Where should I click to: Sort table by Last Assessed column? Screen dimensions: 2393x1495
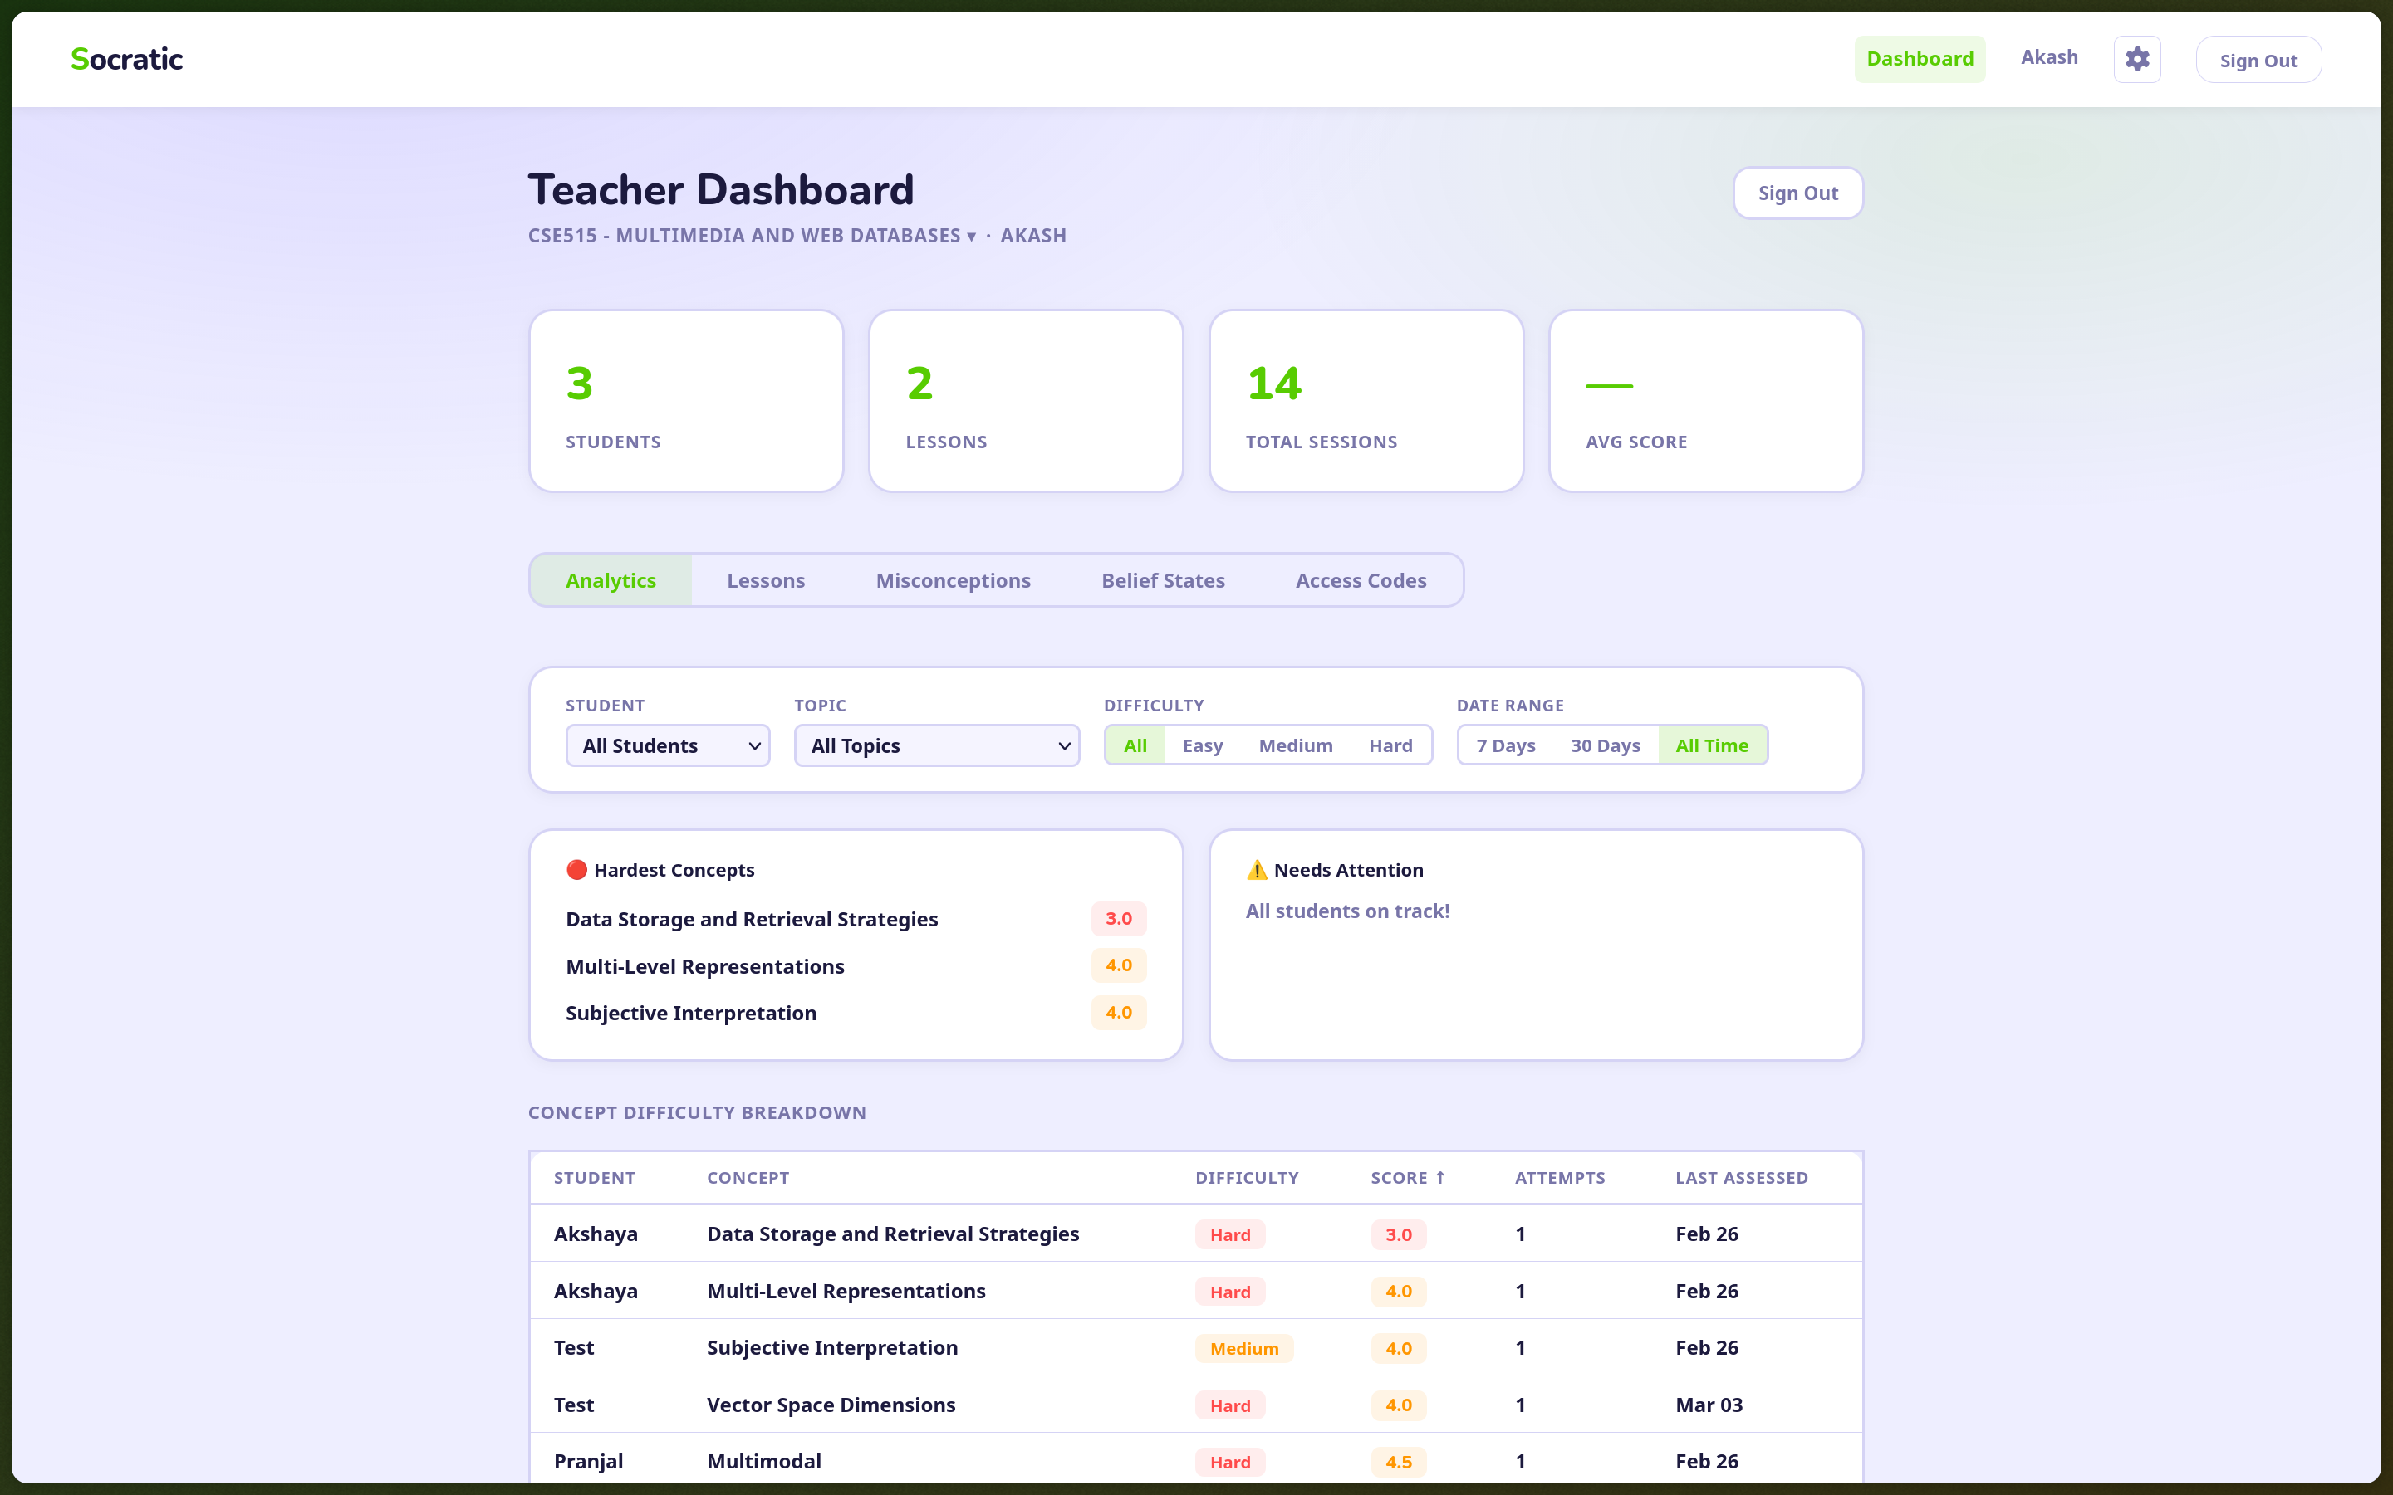pyautogui.click(x=1741, y=1178)
